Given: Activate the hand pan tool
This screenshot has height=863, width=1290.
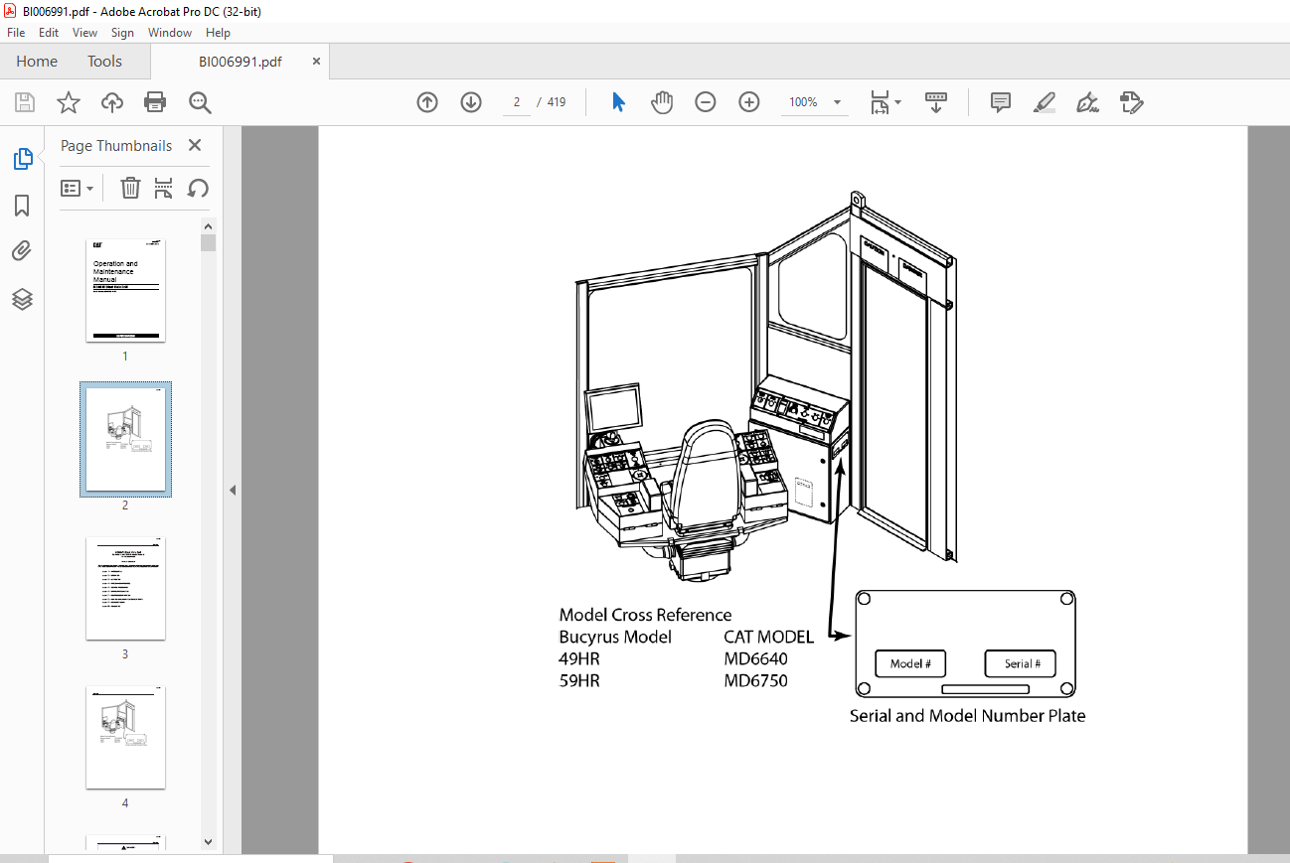Looking at the screenshot, I should 662,102.
